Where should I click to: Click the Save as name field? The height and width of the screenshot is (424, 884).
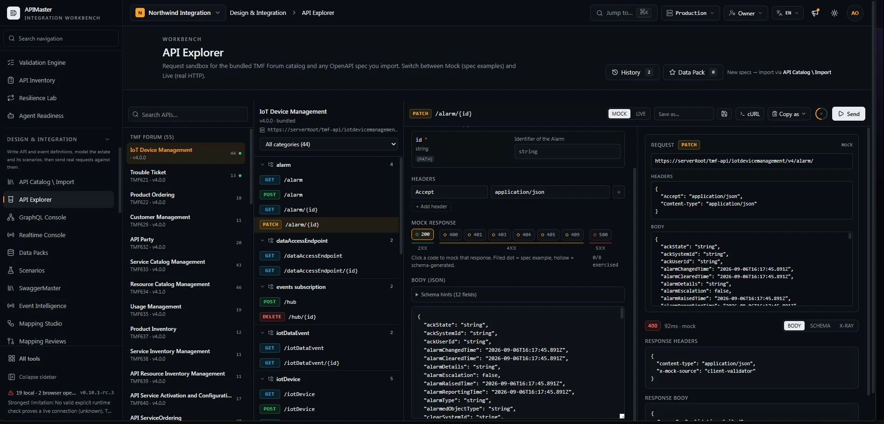[684, 114]
